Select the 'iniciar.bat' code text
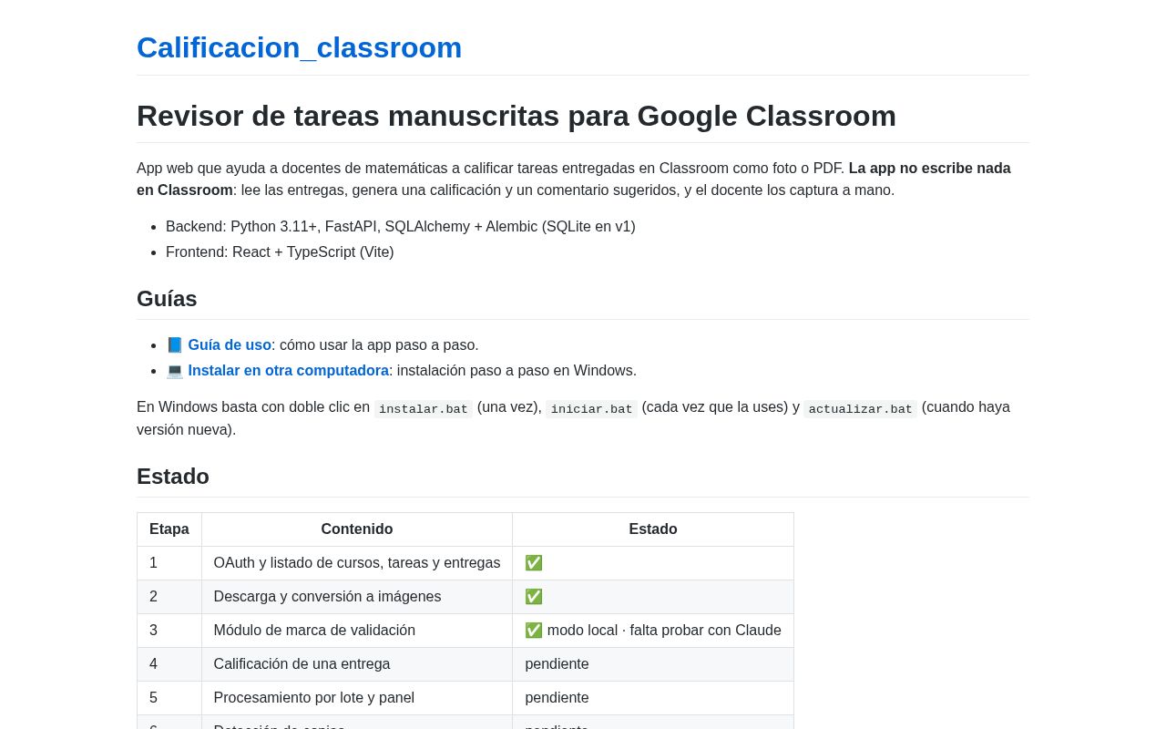Screen dimensions: 1166x729 point(591,409)
